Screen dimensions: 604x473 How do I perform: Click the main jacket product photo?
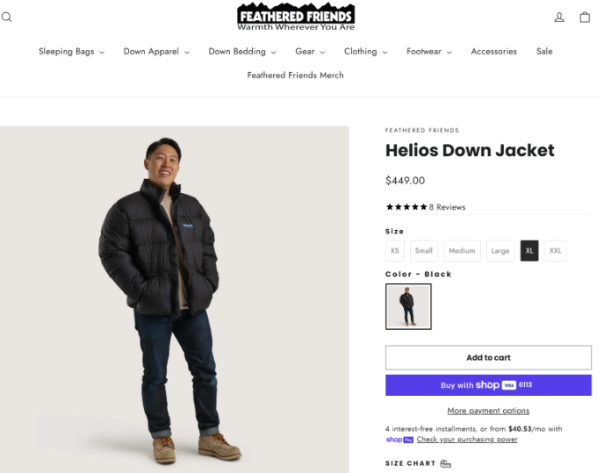coord(175,298)
